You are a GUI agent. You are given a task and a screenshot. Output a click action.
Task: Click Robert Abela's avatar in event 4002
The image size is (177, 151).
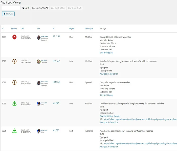[x=39, y=37]
